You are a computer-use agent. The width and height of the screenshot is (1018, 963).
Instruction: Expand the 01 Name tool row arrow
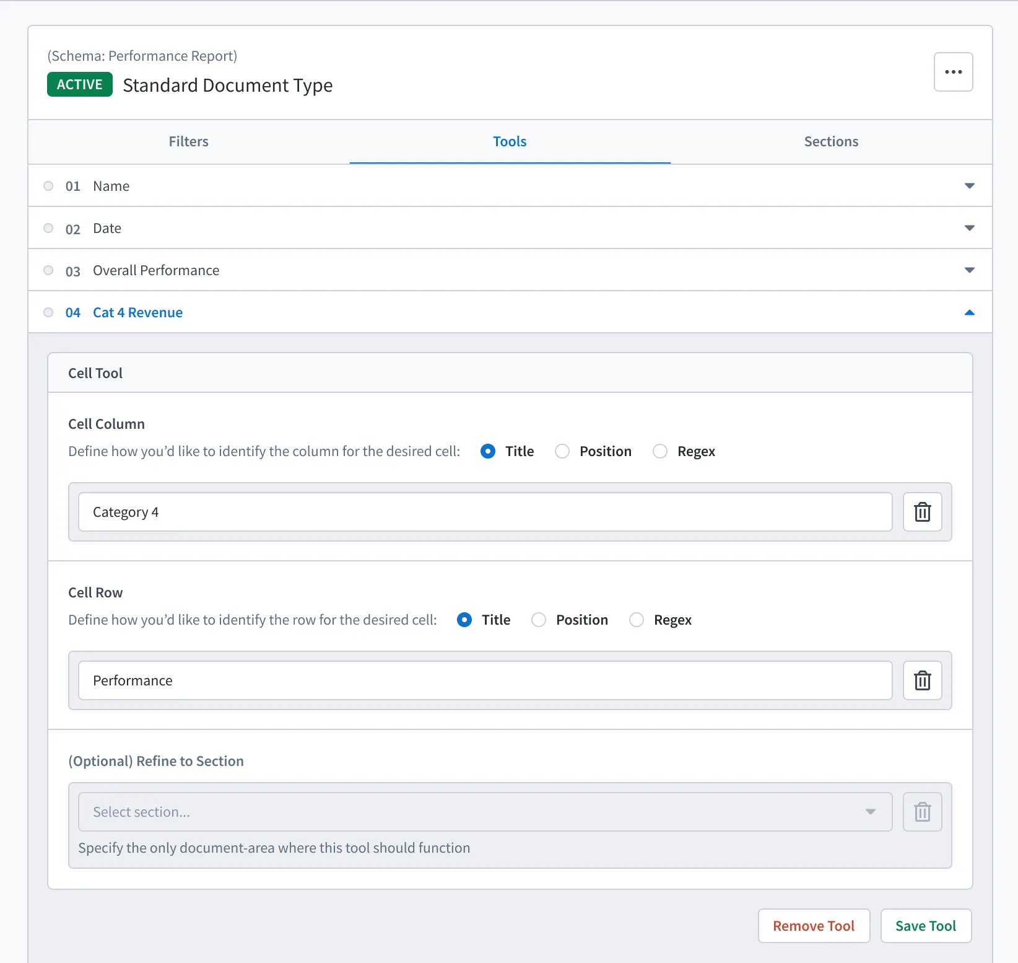pos(970,186)
